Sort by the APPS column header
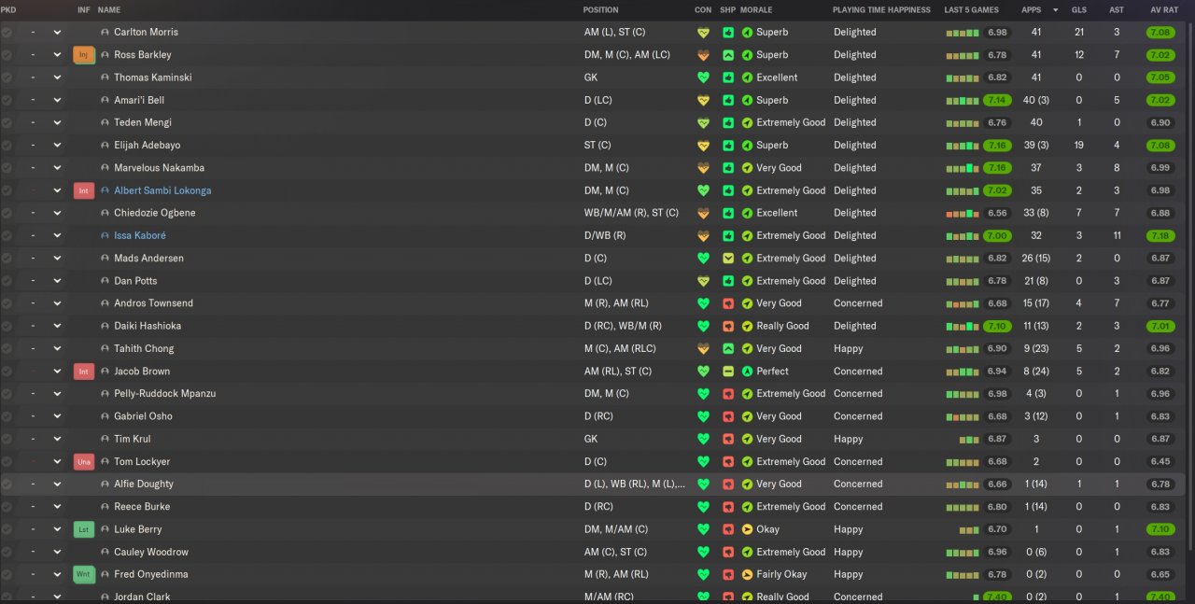The image size is (1195, 604). [x=1032, y=10]
